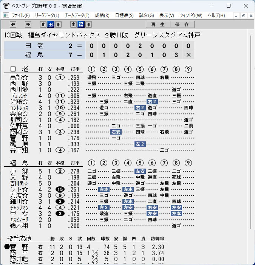
Task: Click the 再生 replay button
Action: [158, 25]
